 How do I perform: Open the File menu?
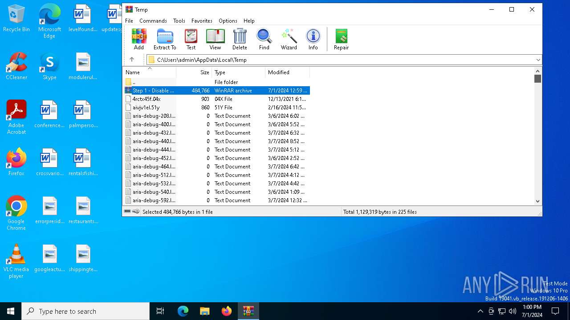(x=129, y=21)
